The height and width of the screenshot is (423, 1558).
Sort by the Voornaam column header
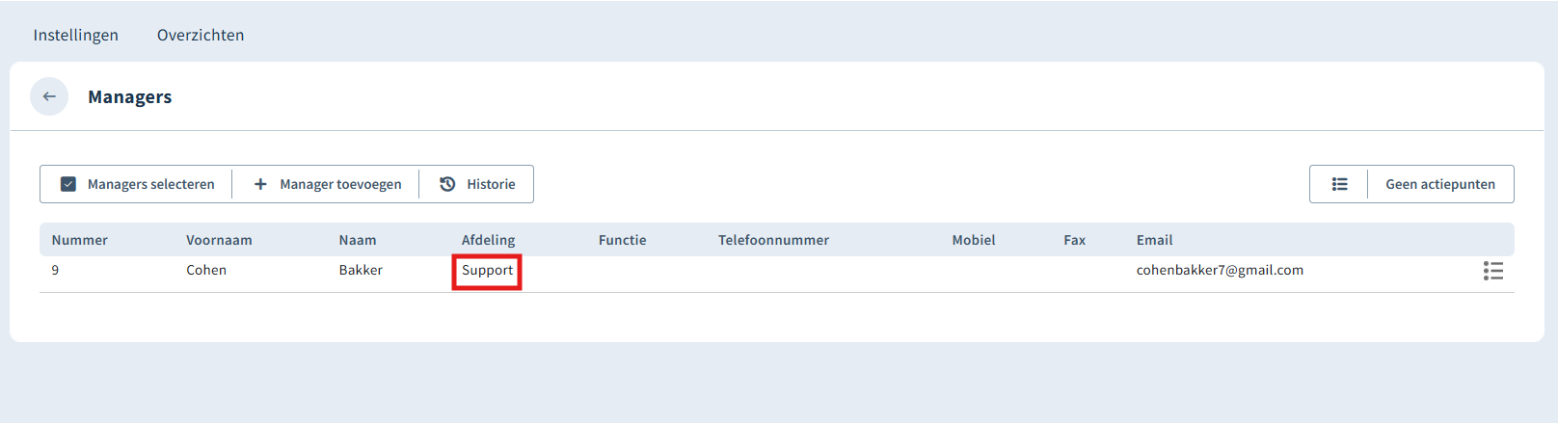pos(219,240)
